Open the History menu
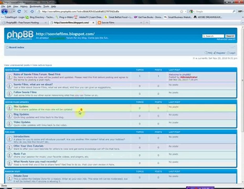This screenshot has width=244, height=189. [x=24, y=6]
